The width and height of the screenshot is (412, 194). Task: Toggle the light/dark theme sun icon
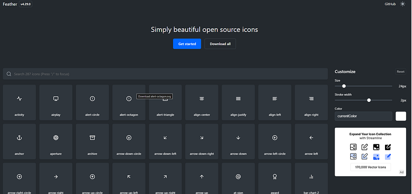coord(402,4)
